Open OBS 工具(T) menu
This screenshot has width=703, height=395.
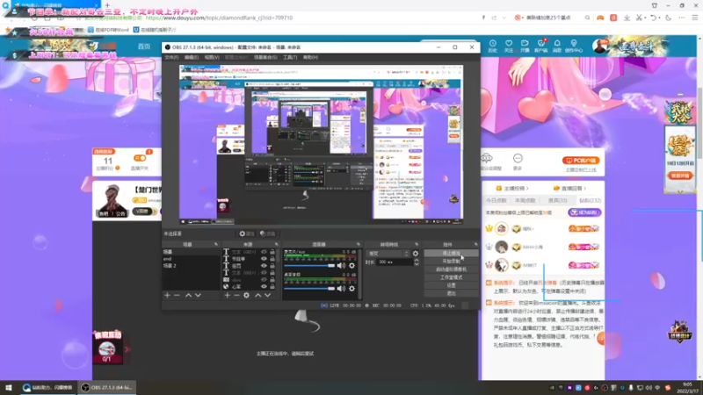point(290,57)
